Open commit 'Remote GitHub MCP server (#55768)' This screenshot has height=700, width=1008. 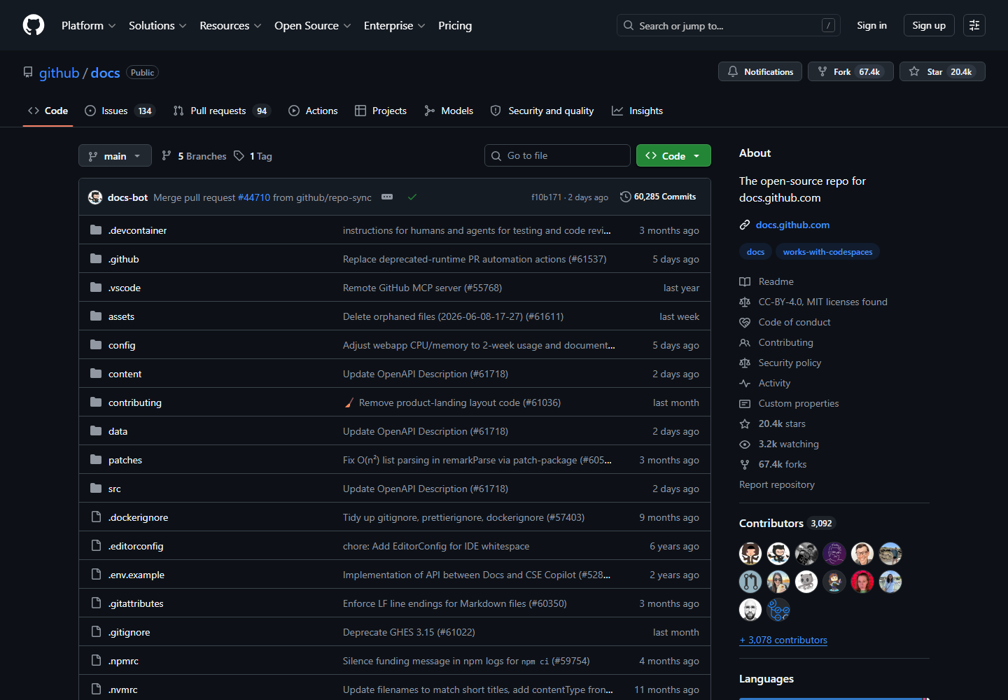tap(422, 288)
